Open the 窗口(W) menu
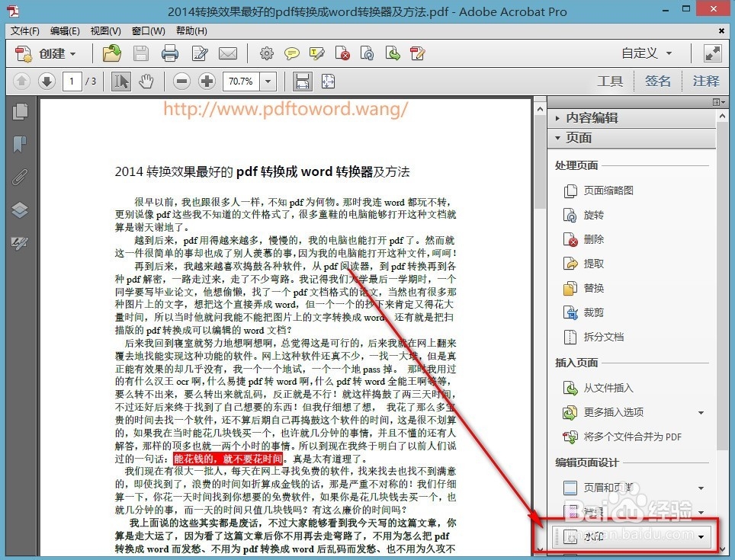735x560 pixels. click(148, 31)
